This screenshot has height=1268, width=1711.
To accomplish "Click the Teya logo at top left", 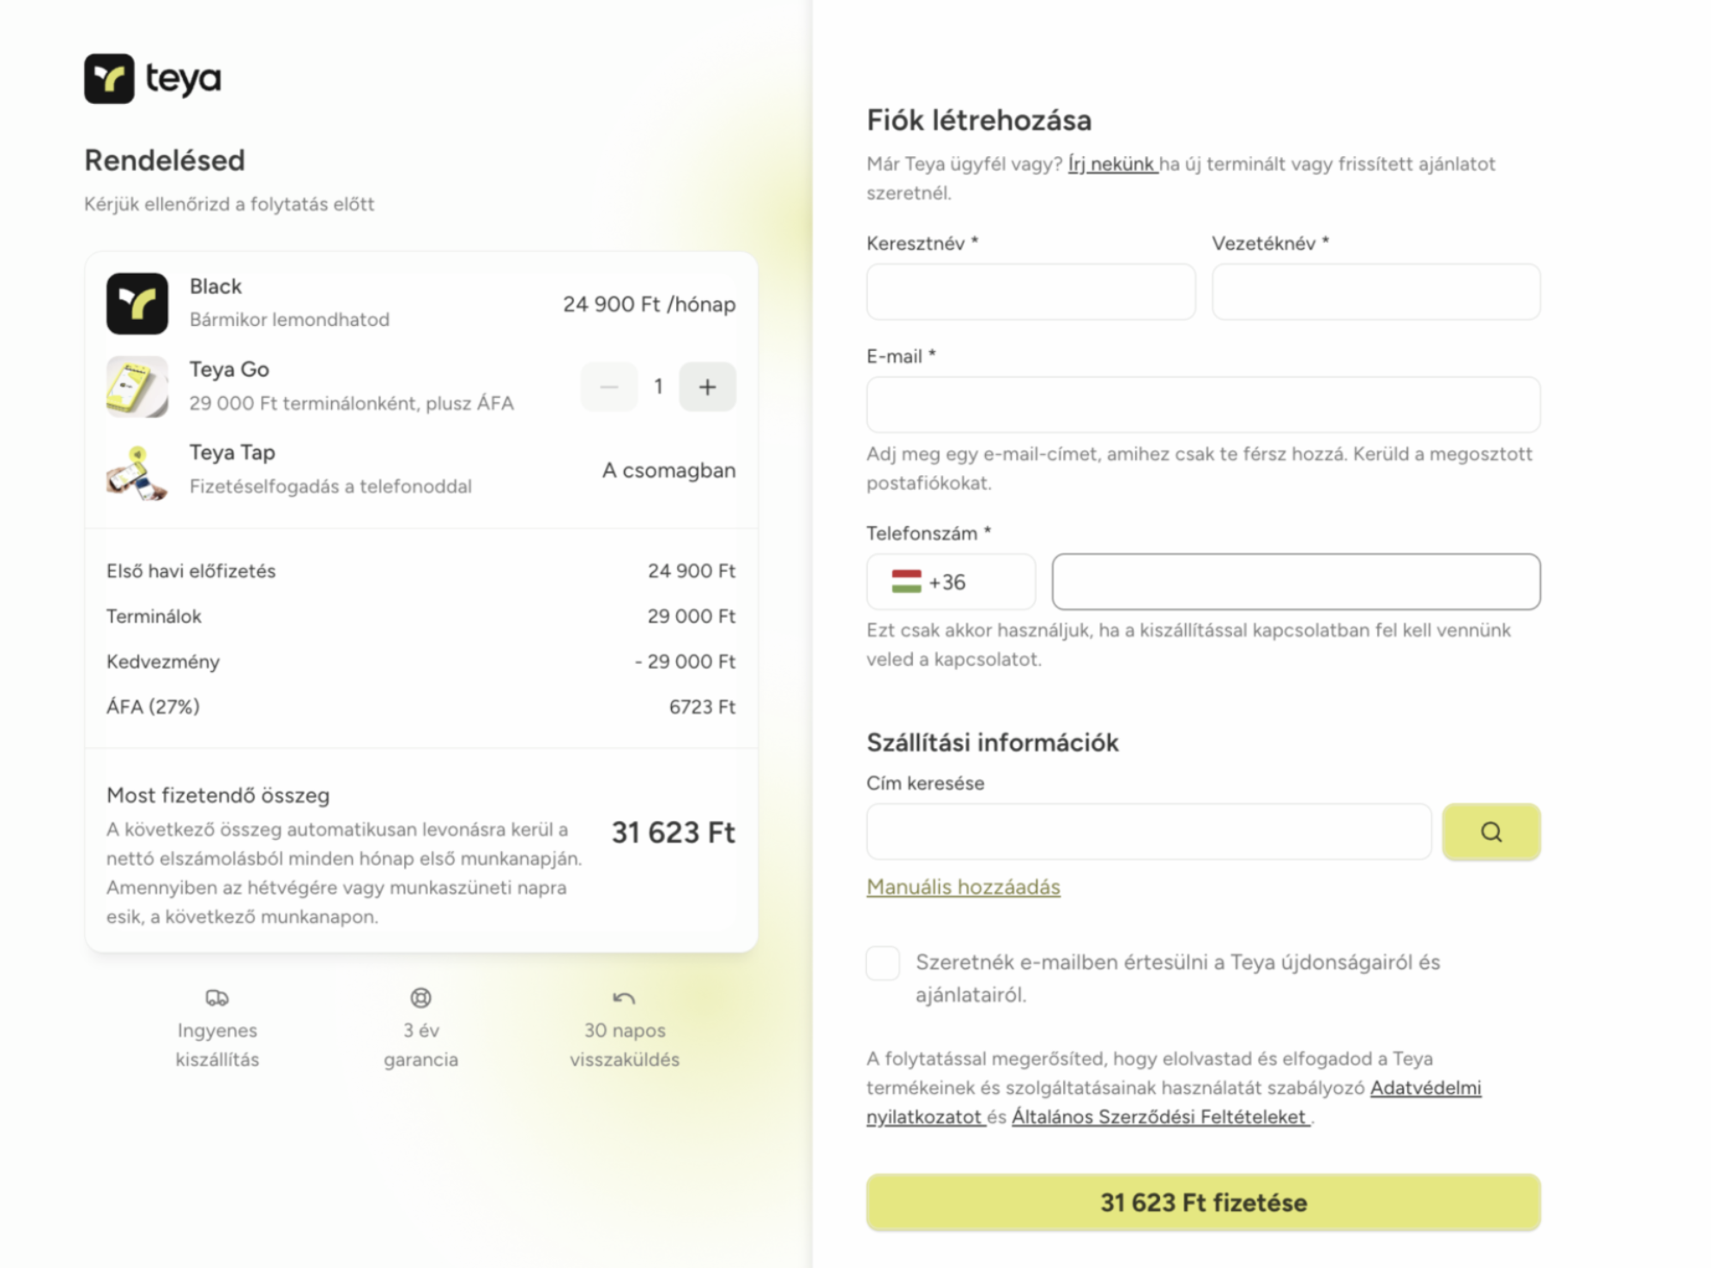I will (152, 79).
